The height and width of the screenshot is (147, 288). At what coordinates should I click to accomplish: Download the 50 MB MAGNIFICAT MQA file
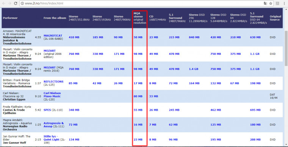click(x=138, y=37)
